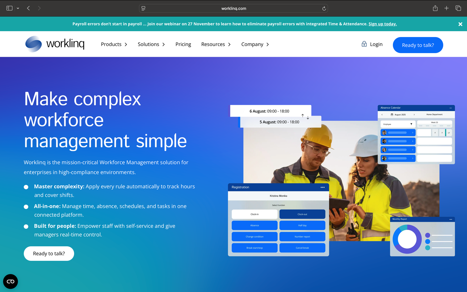Screen dimensions: 467x292
Task: Click the "Make complex workforce management simple" headline
Action: 105,120
